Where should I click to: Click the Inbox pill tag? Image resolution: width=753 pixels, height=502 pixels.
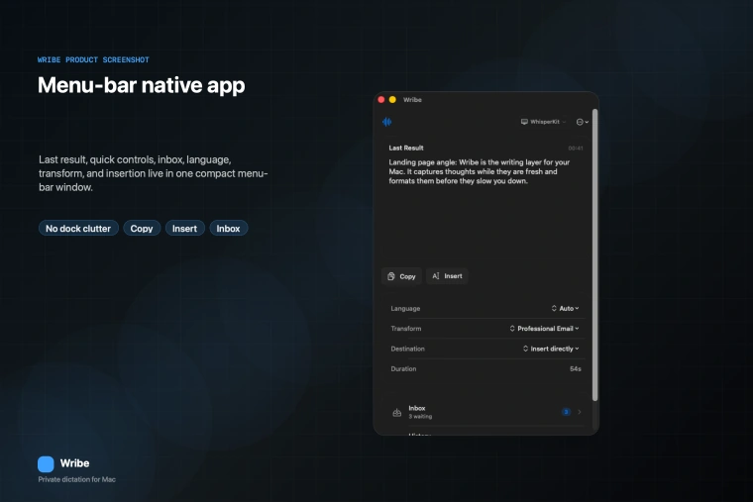(x=228, y=229)
